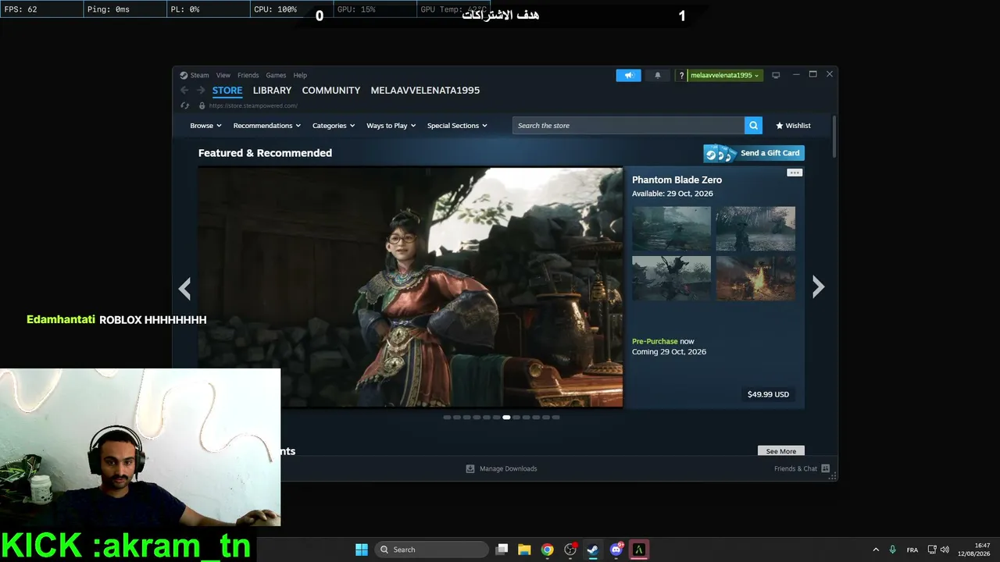Click the store page vertical scrollbar
Image resolution: width=1000 pixels, height=562 pixels.
834,135
